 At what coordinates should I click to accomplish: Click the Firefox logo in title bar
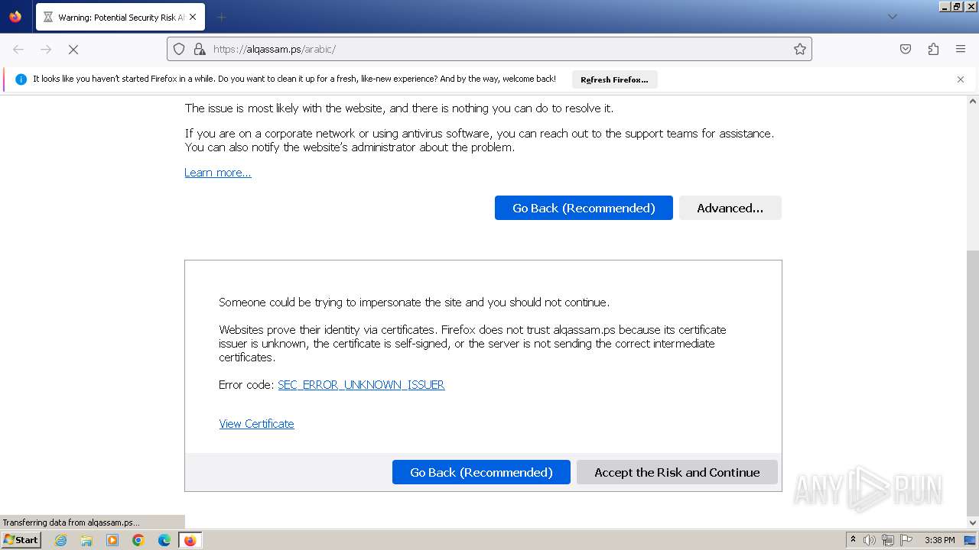pos(15,17)
